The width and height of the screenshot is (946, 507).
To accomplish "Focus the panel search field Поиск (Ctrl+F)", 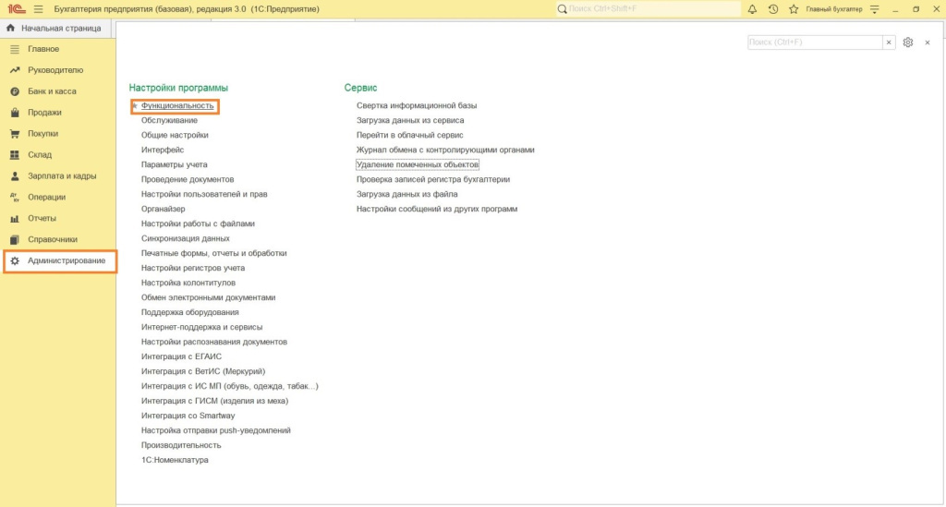I will [813, 42].
